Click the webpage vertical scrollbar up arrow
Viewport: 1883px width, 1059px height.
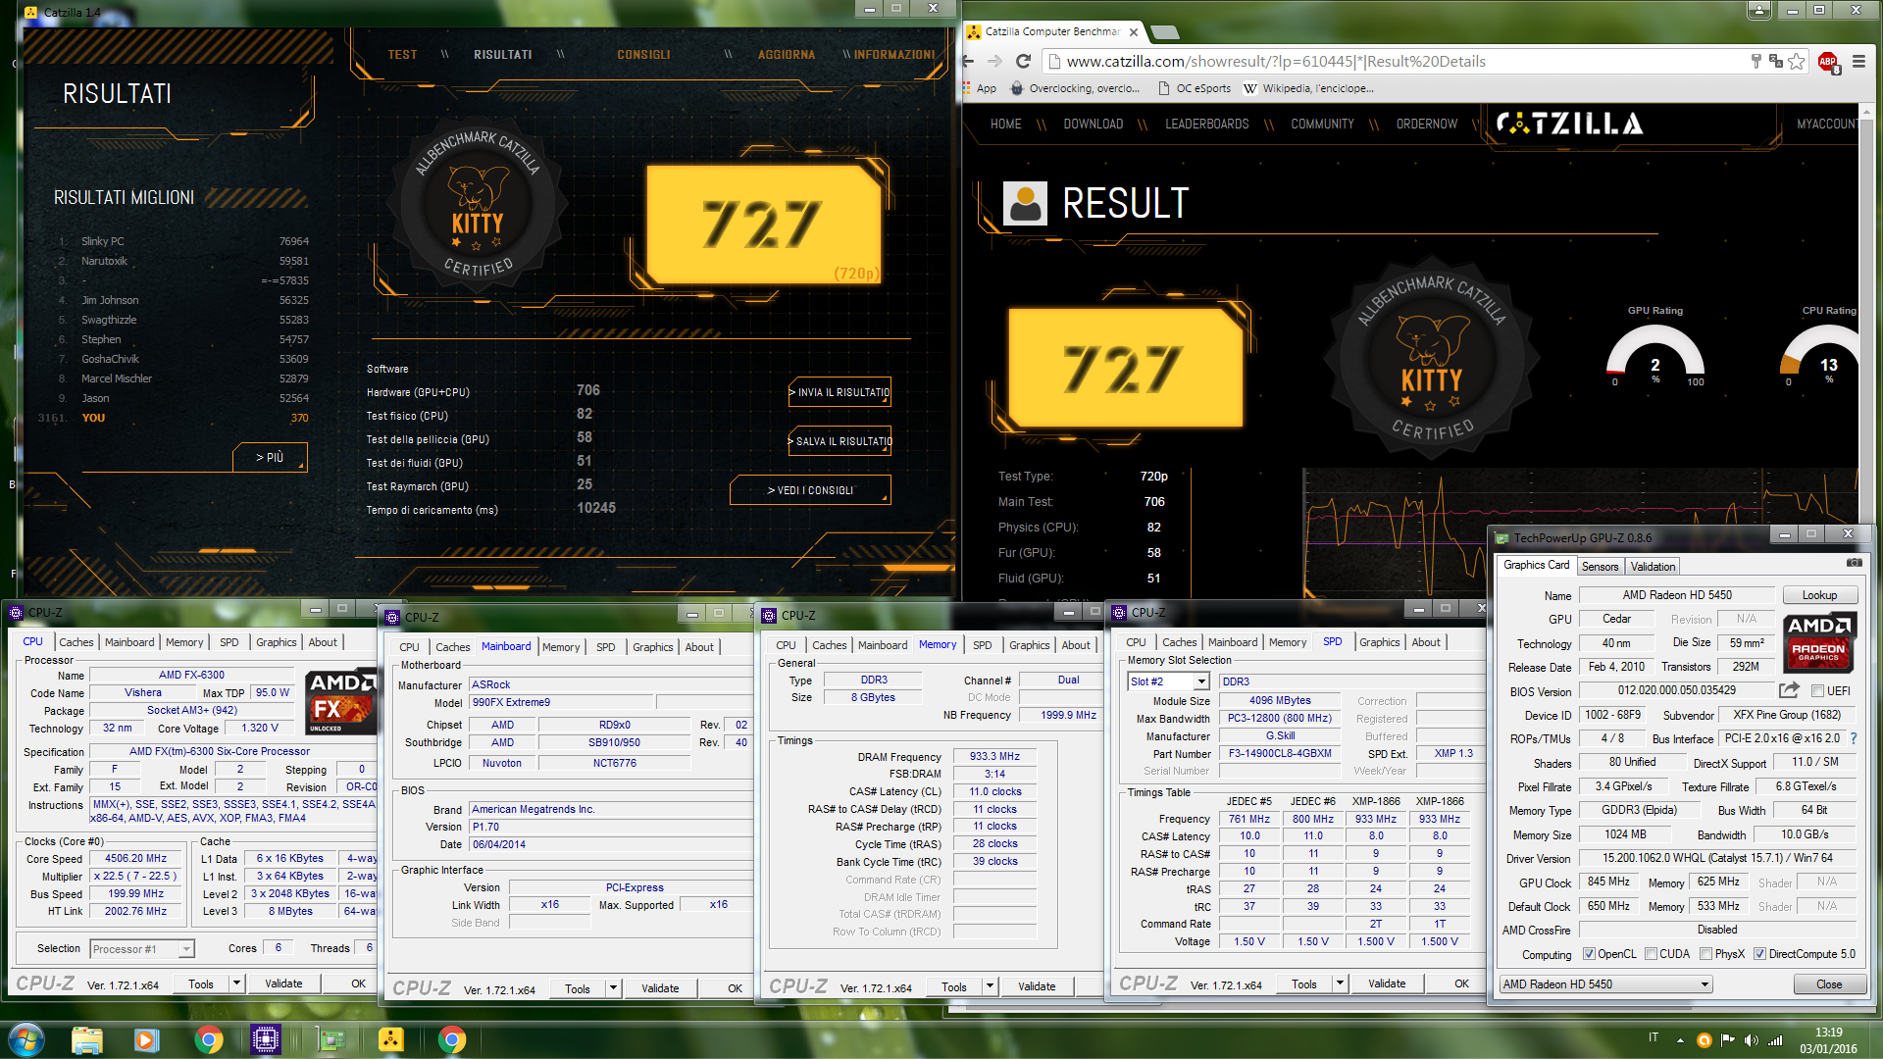point(1868,114)
